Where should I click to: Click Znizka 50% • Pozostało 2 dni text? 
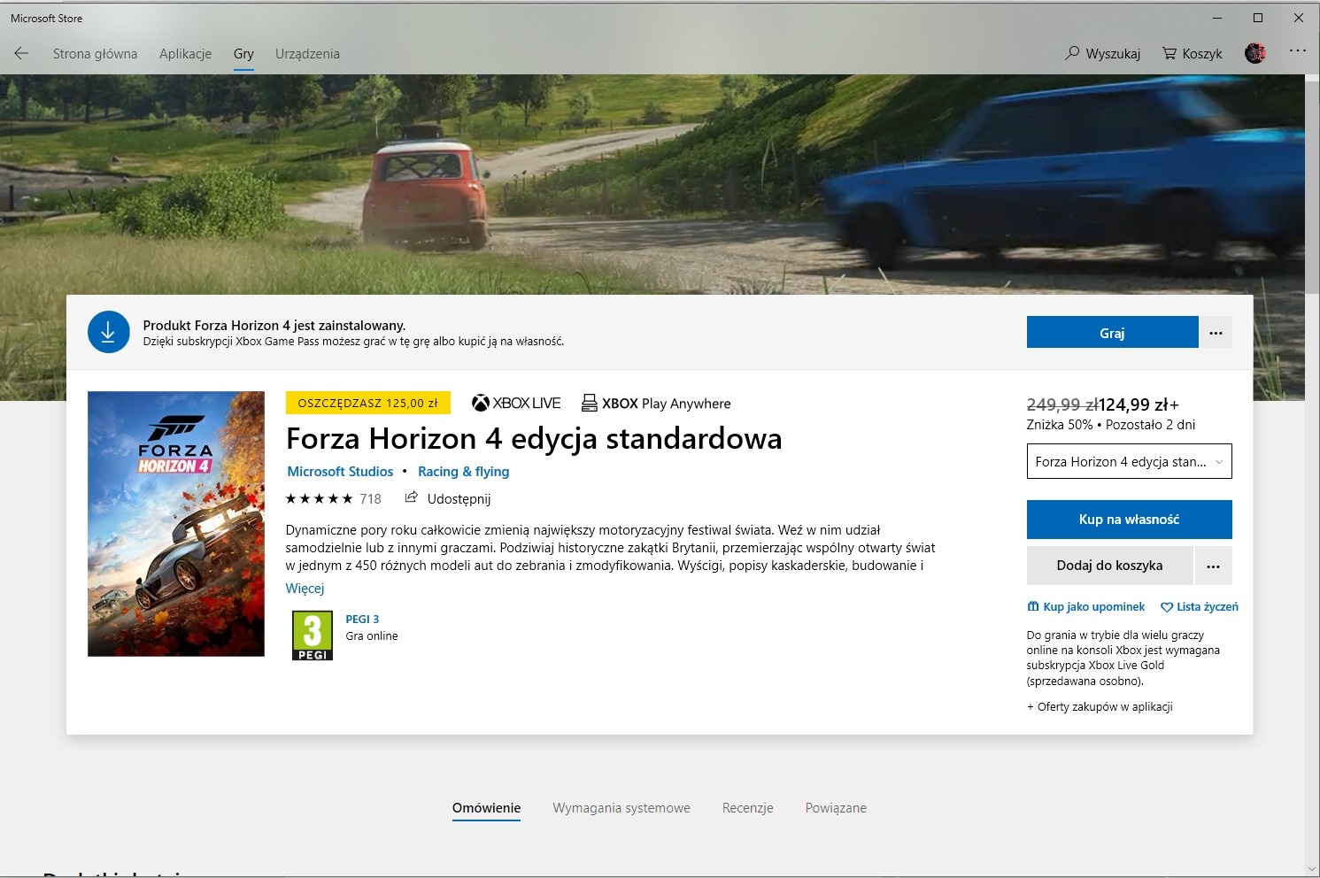[1111, 425]
